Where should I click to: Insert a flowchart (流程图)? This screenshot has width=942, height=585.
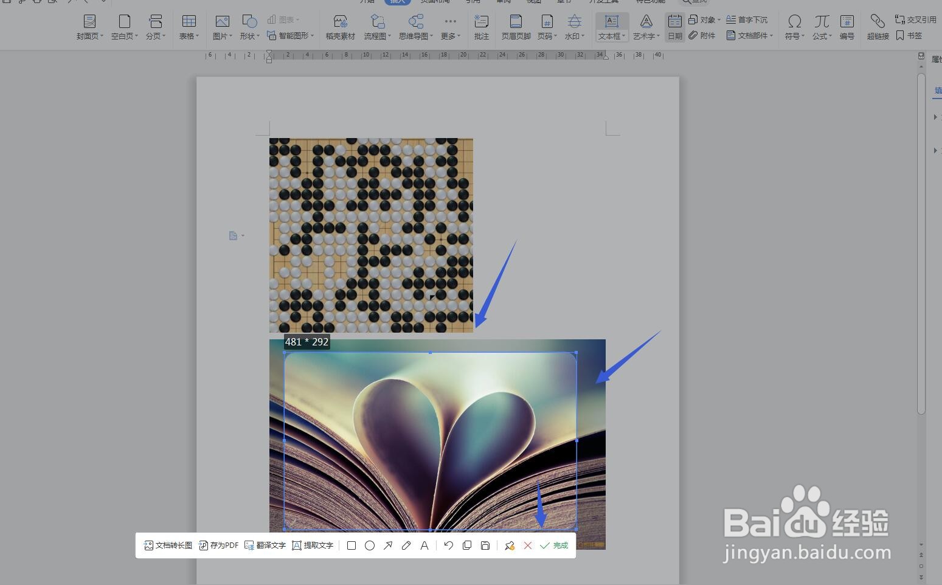pos(377,27)
